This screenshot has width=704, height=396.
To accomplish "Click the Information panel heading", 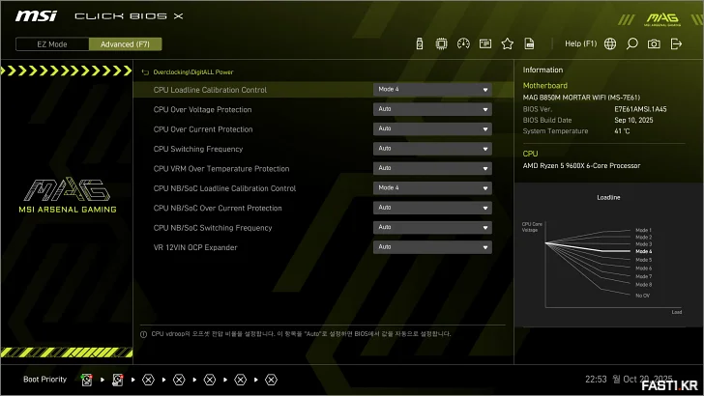I will (543, 70).
